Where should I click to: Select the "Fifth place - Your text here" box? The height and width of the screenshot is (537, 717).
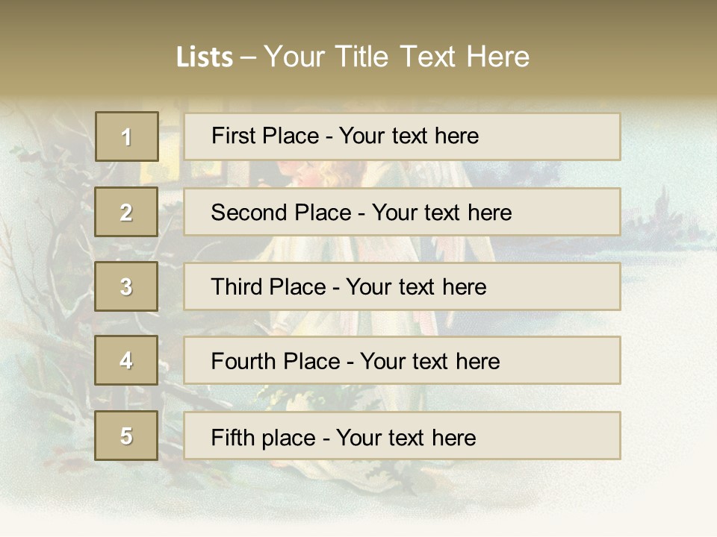pyautogui.click(x=402, y=436)
